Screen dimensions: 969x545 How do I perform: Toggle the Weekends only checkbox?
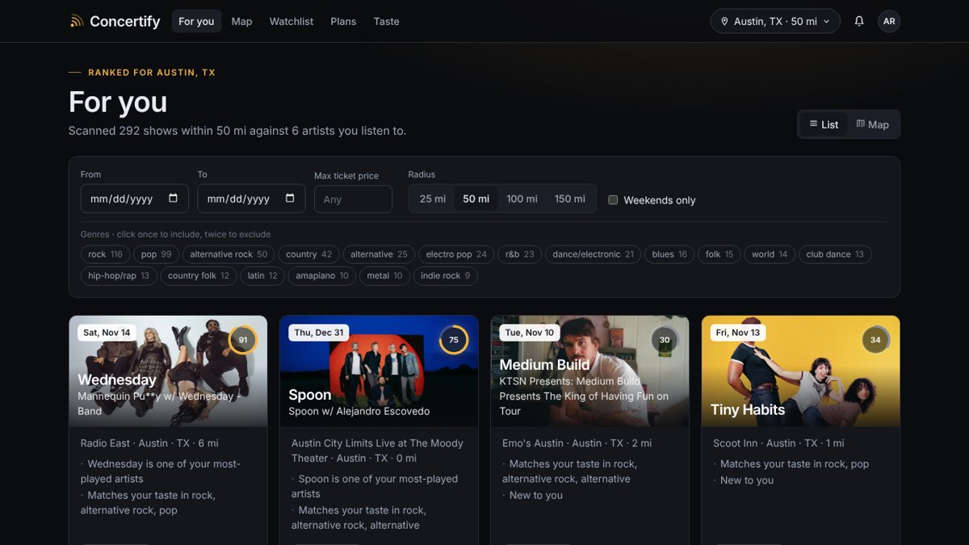pos(613,199)
